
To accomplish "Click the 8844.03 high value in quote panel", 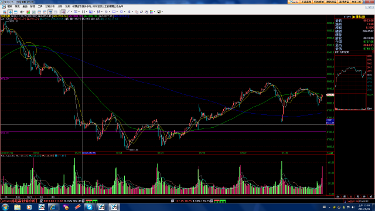I will coord(369,45).
